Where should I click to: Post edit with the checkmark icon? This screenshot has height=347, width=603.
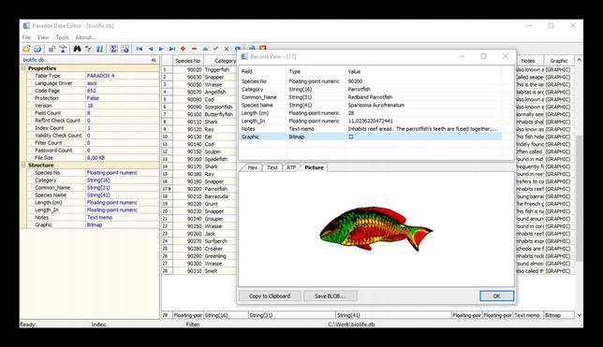(215, 49)
